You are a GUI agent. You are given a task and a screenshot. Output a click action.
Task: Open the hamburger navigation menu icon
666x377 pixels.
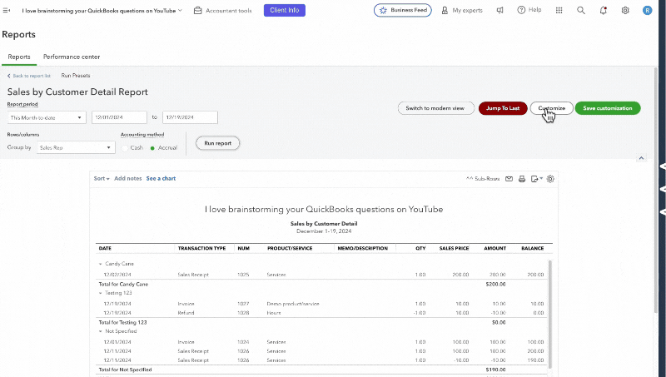[7, 10]
